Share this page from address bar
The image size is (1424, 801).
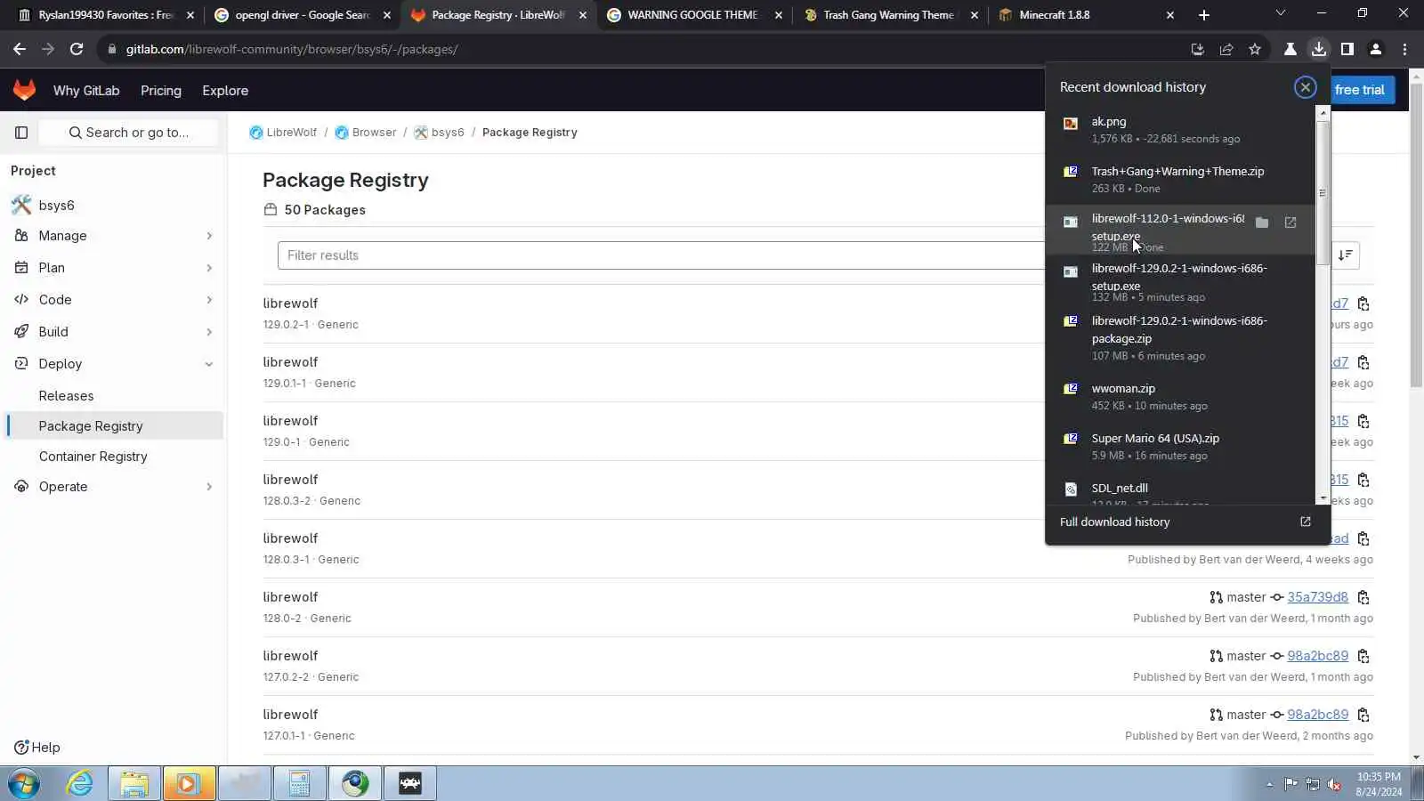tap(1226, 49)
